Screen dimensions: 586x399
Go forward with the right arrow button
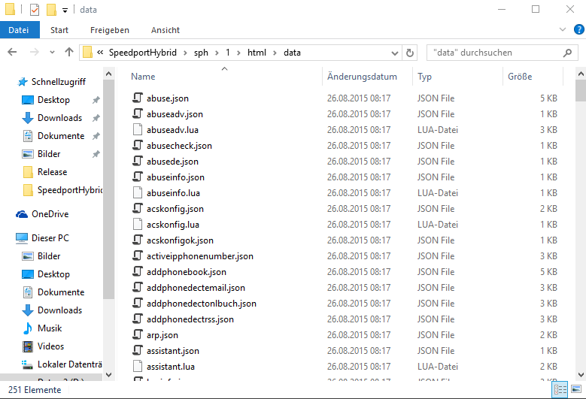click(x=35, y=53)
